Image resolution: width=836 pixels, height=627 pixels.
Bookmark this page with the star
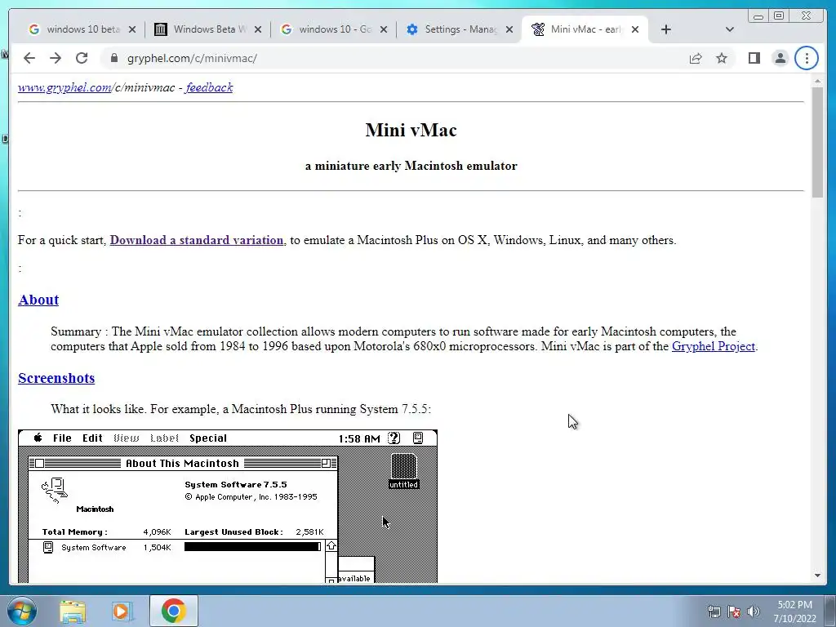click(722, 58)
